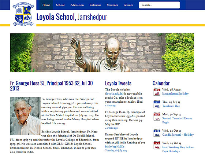Focus the Search input field
The image size is (205, 154).
(159, 5)
